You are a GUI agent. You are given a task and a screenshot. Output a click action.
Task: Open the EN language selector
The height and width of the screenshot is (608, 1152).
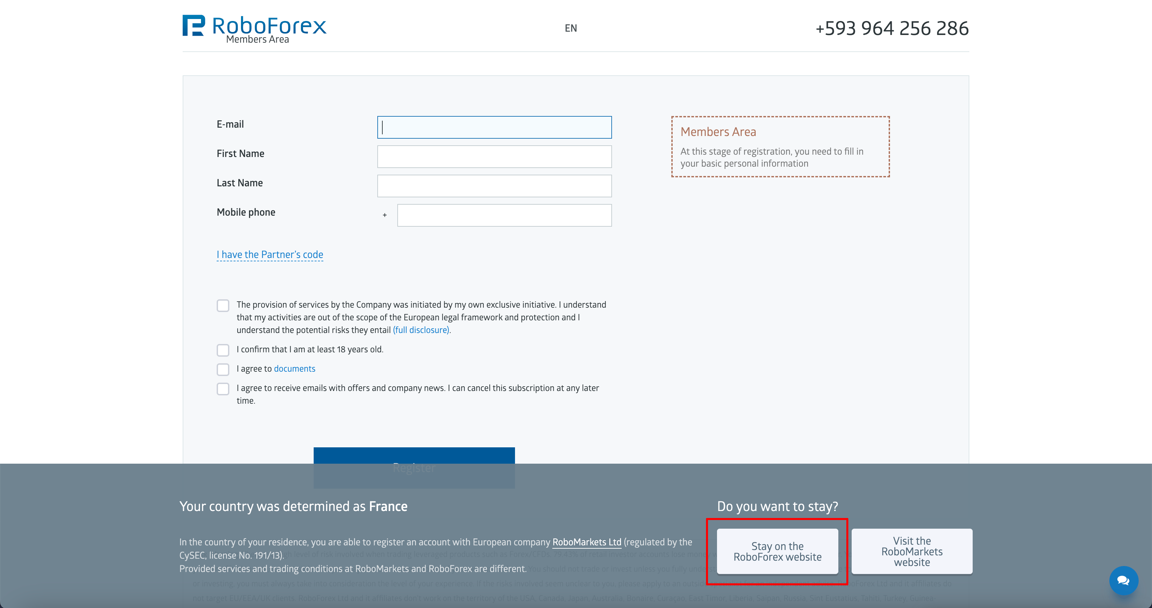[571, 28]
